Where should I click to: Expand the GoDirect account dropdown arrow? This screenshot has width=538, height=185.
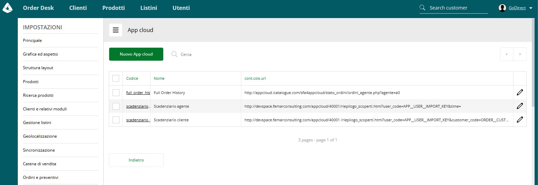click(531, 8)
